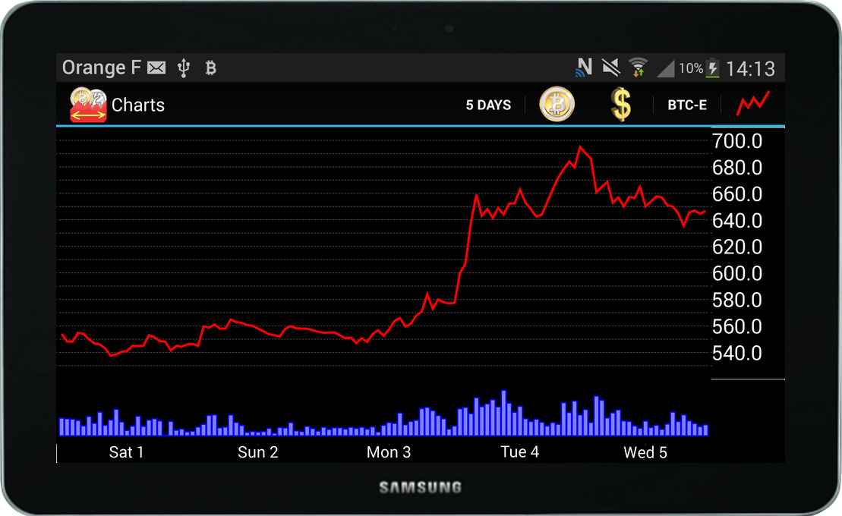Tap the Sat 1 date label
This screenshot has width=842, height=516.
[x=126, y=452]
